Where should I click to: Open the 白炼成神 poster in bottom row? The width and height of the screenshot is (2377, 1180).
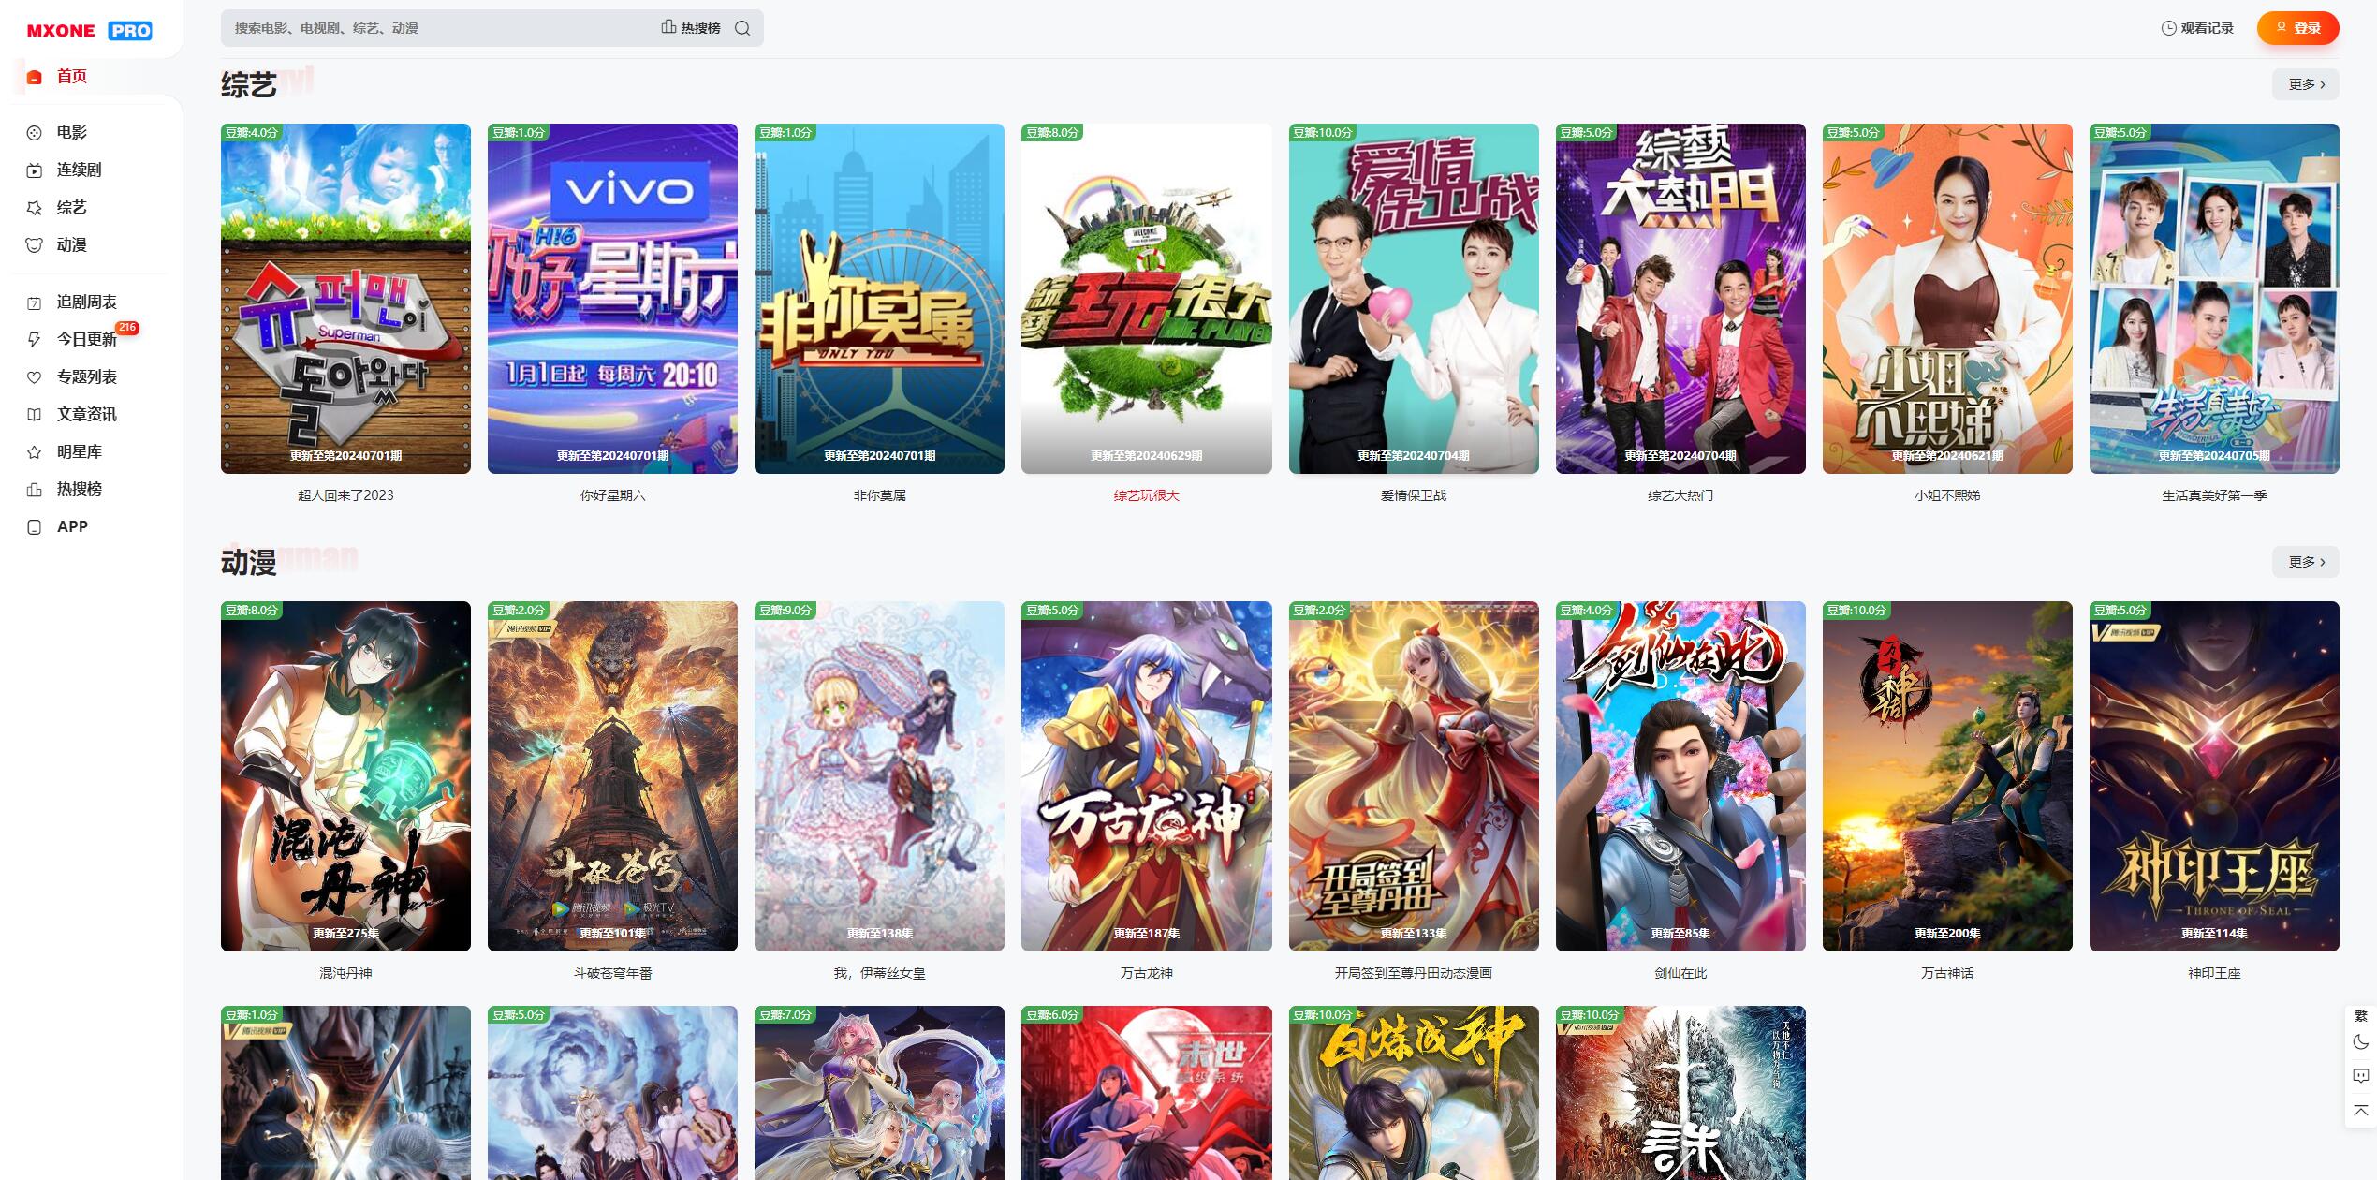point(1414,1093)
